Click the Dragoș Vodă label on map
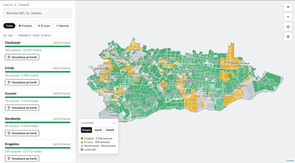 [x=193, y=59]
